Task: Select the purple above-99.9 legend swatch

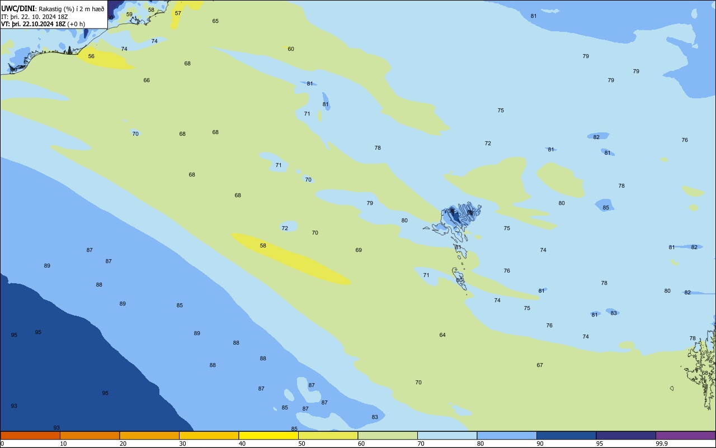Action: point(685,435)
